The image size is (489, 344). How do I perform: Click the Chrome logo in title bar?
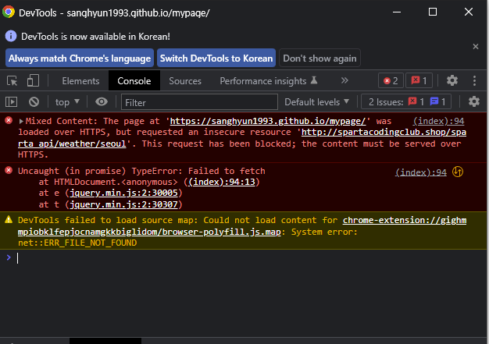[x=9, y=12]
